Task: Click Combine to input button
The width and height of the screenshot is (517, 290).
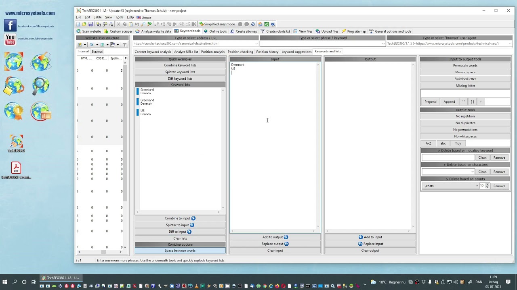Action: point(180,218)
